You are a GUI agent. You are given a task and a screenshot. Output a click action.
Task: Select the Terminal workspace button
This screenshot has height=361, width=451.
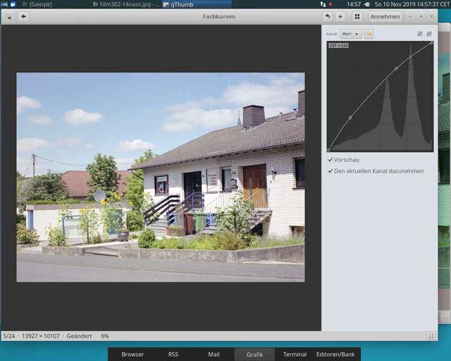(295, 354)
